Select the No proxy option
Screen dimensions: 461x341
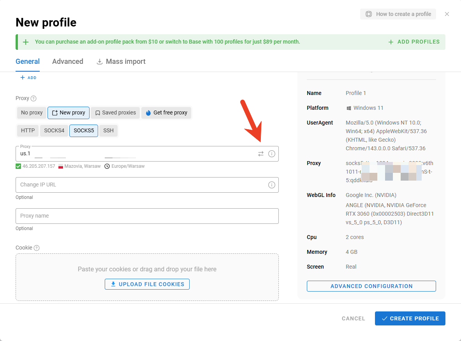click(x=32, y=113)
